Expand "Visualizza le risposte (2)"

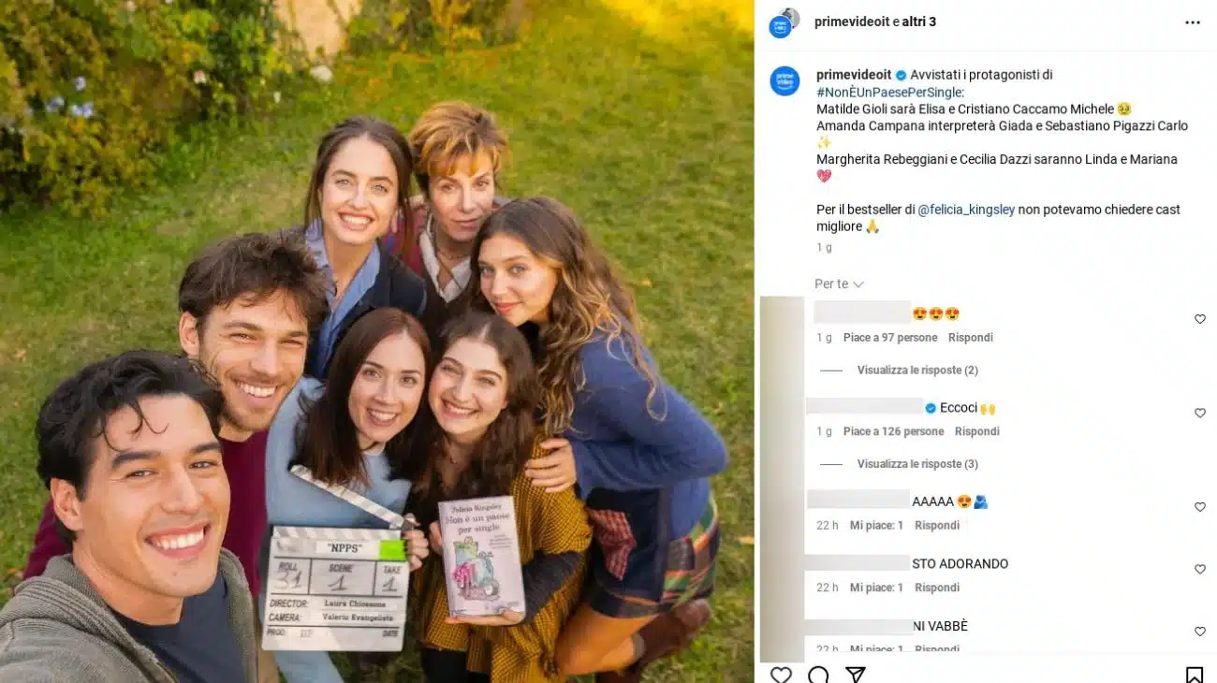(x=917, y=371)
